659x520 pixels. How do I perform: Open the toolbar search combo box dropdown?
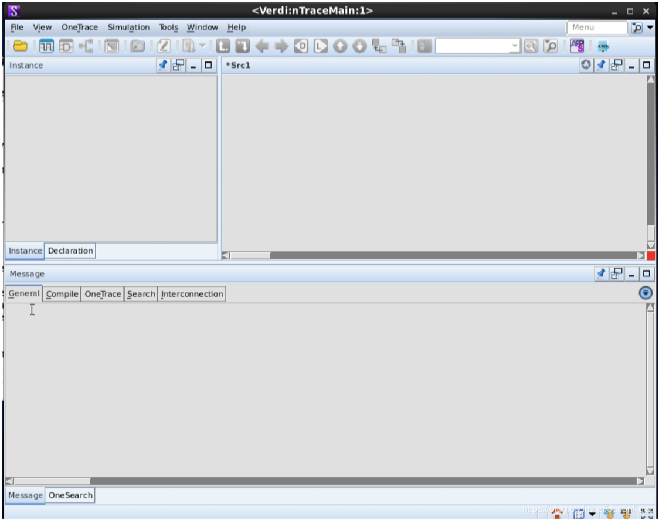pyautogui.click(x=515, y=46)
